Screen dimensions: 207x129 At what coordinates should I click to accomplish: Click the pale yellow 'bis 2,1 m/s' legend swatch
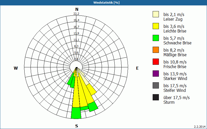click(156, 14)
